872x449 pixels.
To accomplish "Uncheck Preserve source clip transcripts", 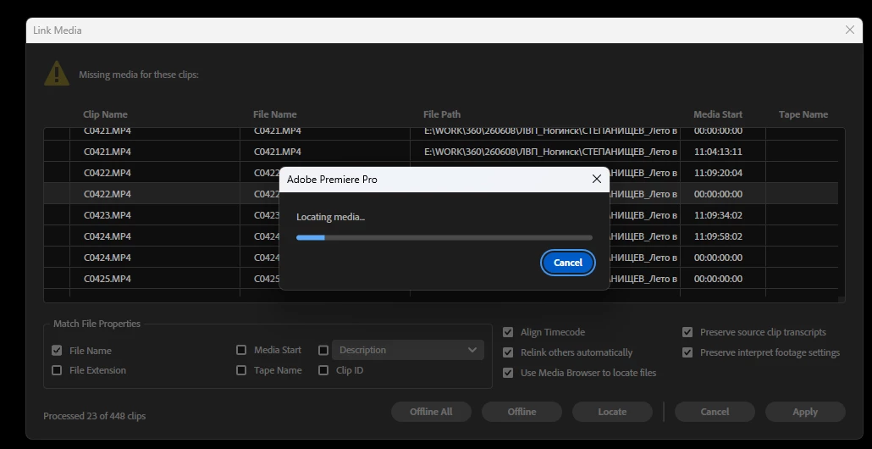I will tap(687, 332).
